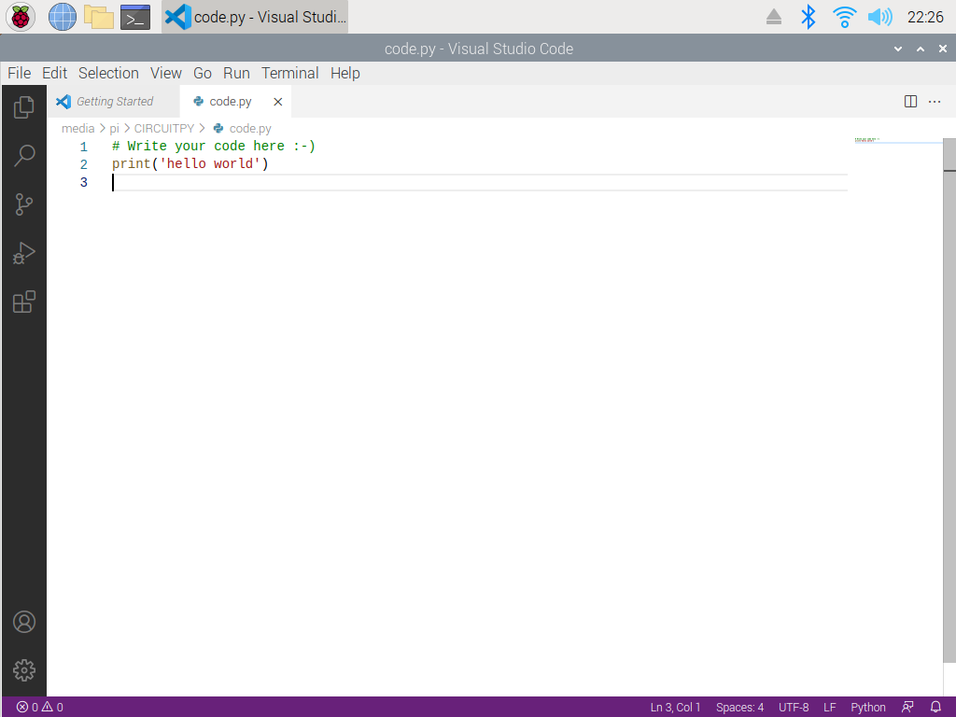Expand the pi breadcrumb segment
This screenshot has height=717, width=956.
(114, 129)
